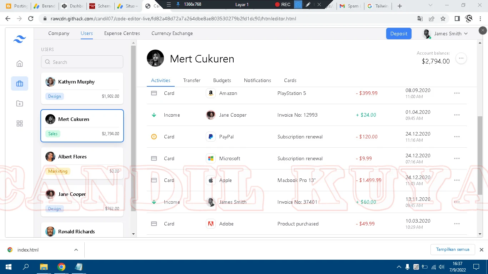The height and width of the screenshot is (274, 488).
Task: Click the Deposit button
Action: pyautogui.click(x=399, y=34)
